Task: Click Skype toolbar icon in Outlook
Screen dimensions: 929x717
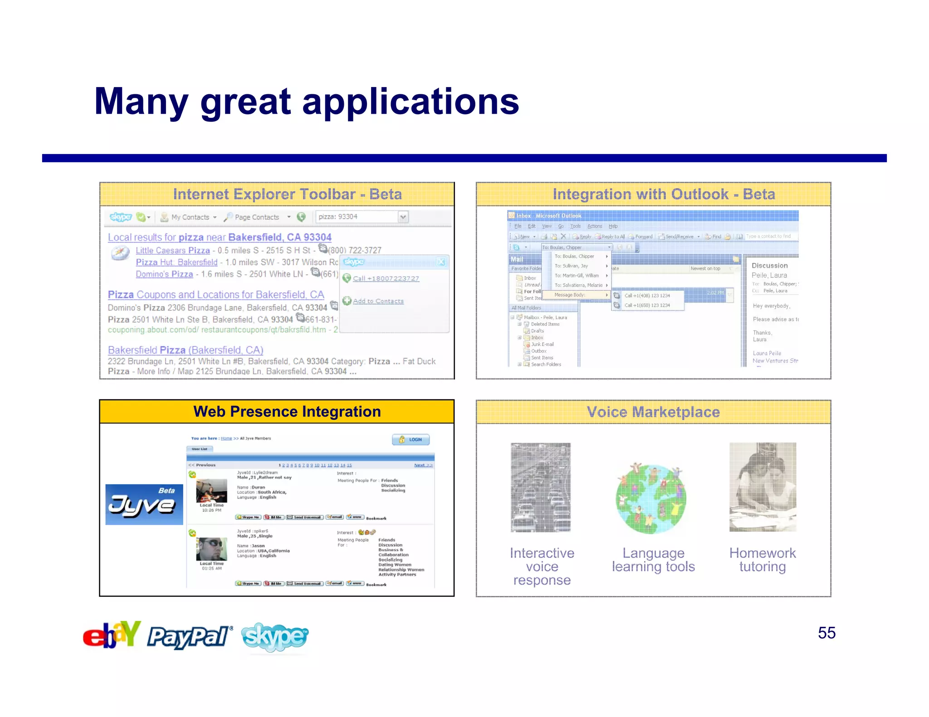Action: coord(517,247)
